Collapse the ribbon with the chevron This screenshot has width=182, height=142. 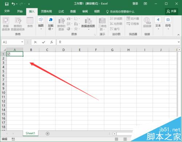pyautogui.click(x=178, y=35)
